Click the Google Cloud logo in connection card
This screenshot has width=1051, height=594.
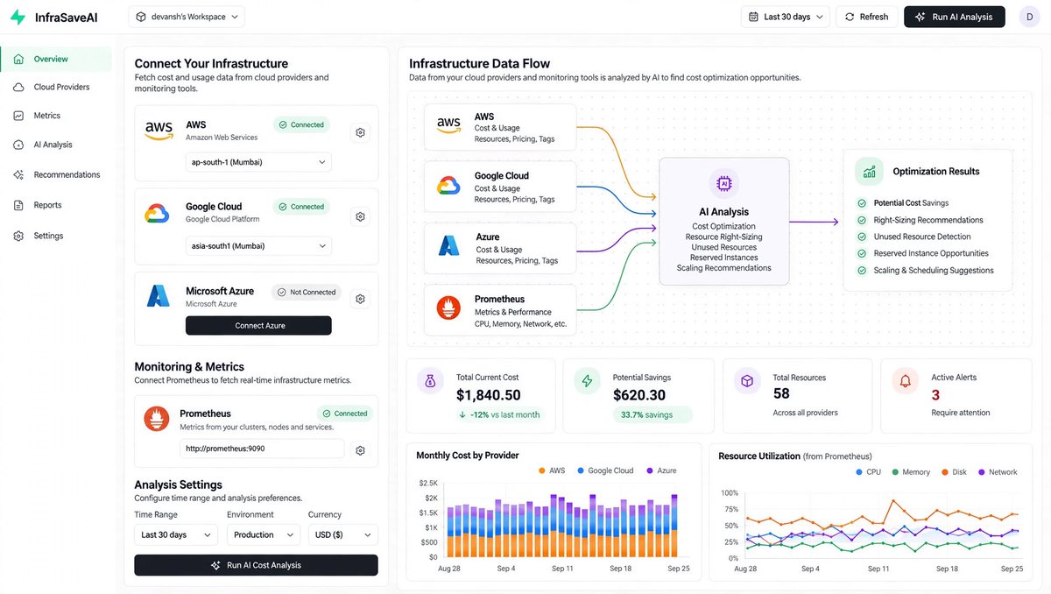157,213
